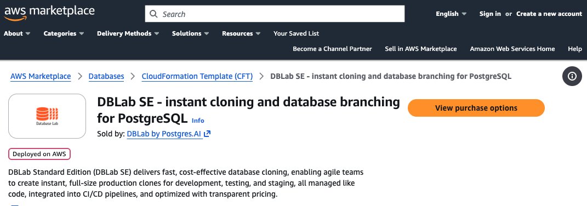Expand the About menu

pos(17,33)
